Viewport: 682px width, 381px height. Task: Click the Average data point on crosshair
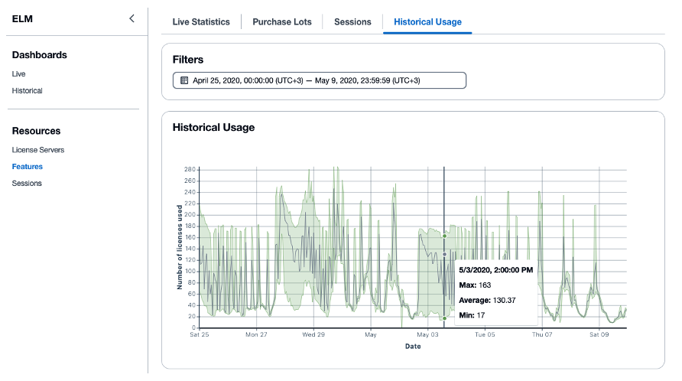444,254
